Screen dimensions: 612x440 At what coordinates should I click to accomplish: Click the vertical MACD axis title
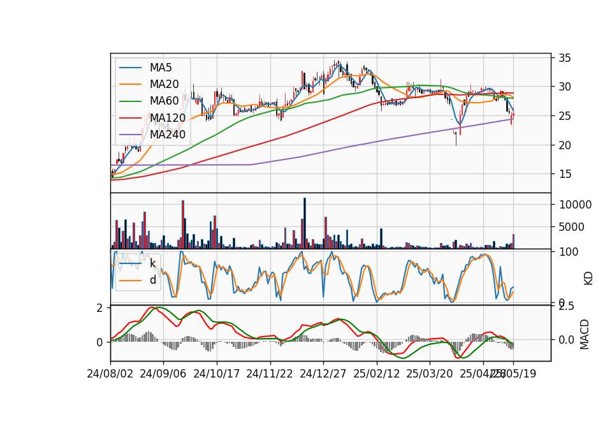pyautogui.click(x=585, y=335)
